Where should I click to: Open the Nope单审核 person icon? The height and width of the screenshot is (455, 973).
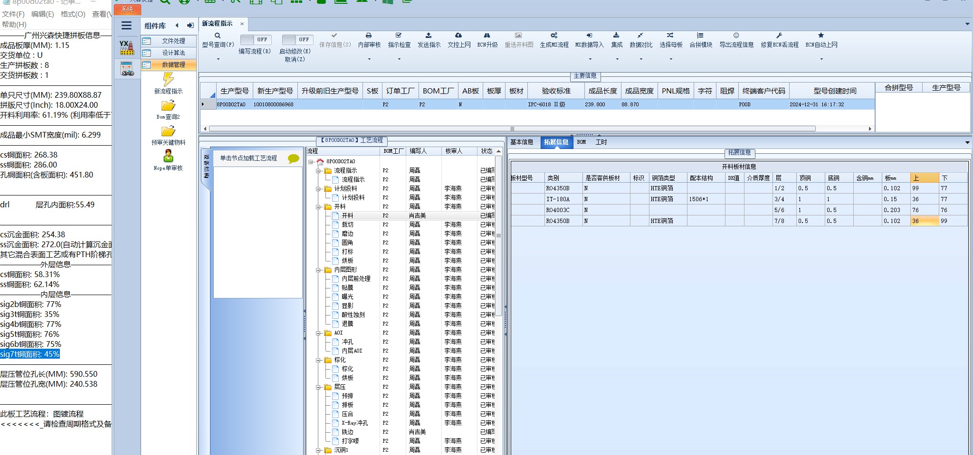[168, 156]
